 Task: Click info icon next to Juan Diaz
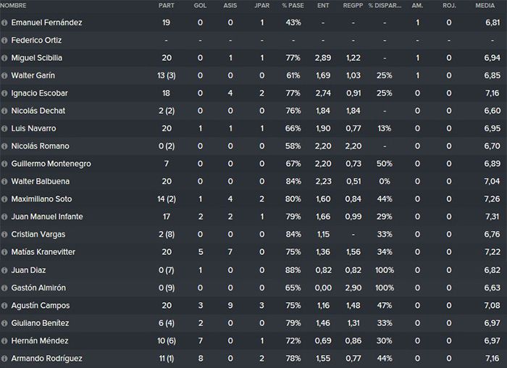point(4,270)
